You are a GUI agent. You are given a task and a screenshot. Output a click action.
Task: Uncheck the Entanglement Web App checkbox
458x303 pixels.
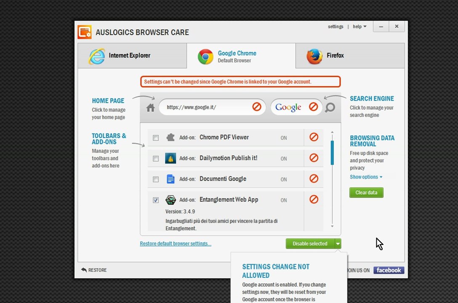[156, 200]
